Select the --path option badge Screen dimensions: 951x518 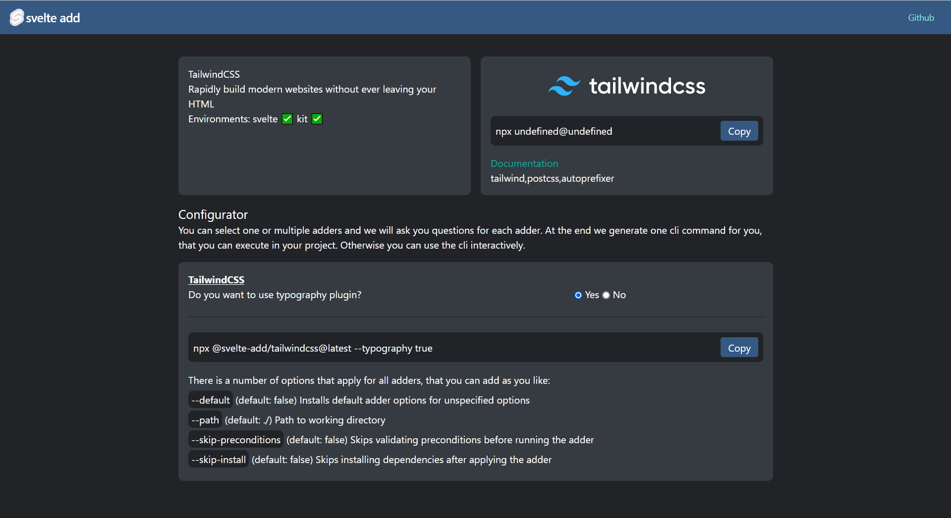click(205, 419)
